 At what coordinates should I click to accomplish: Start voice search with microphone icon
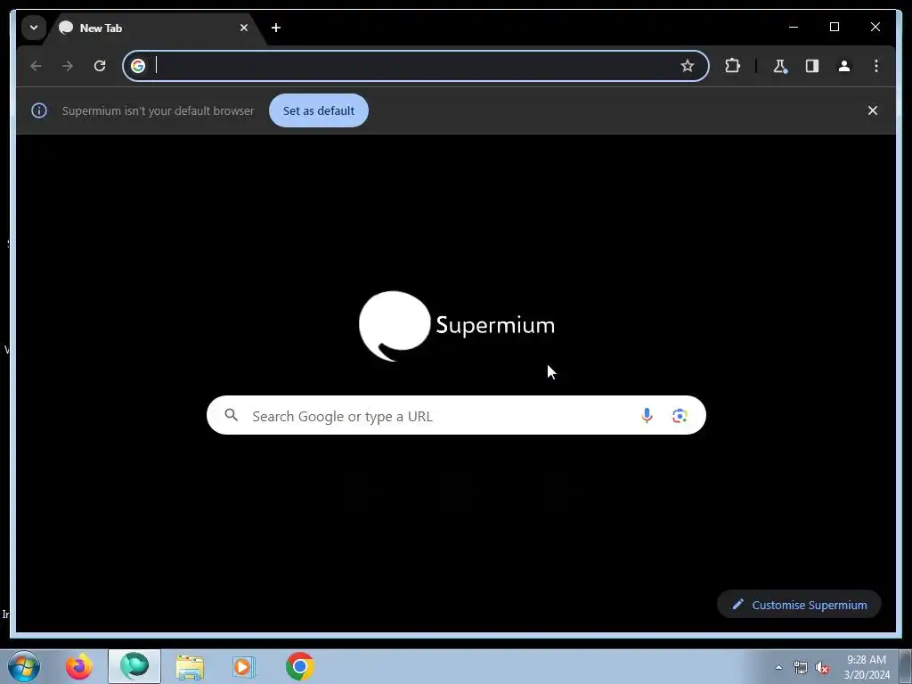click(647, 415)
